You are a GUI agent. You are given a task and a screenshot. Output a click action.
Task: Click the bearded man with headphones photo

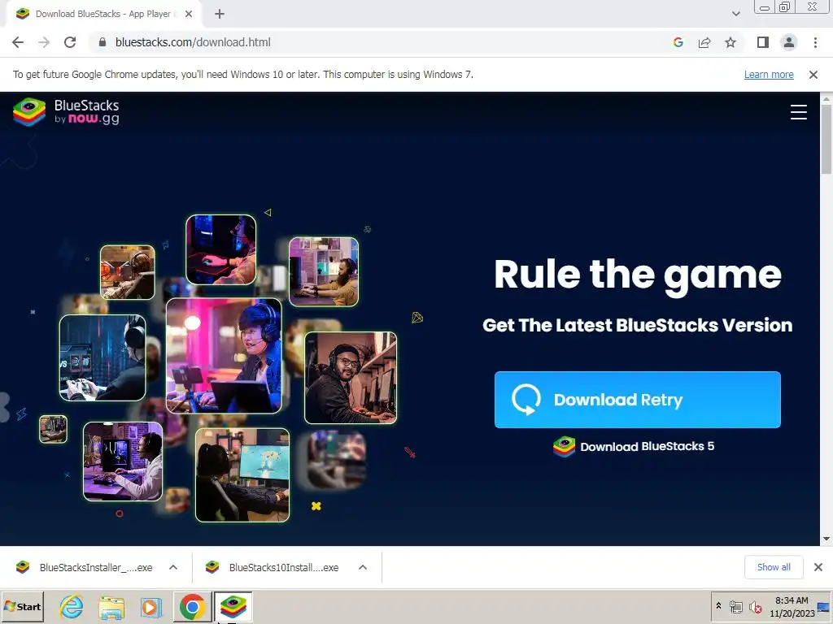pyautogui.click(x=351, y=378)
